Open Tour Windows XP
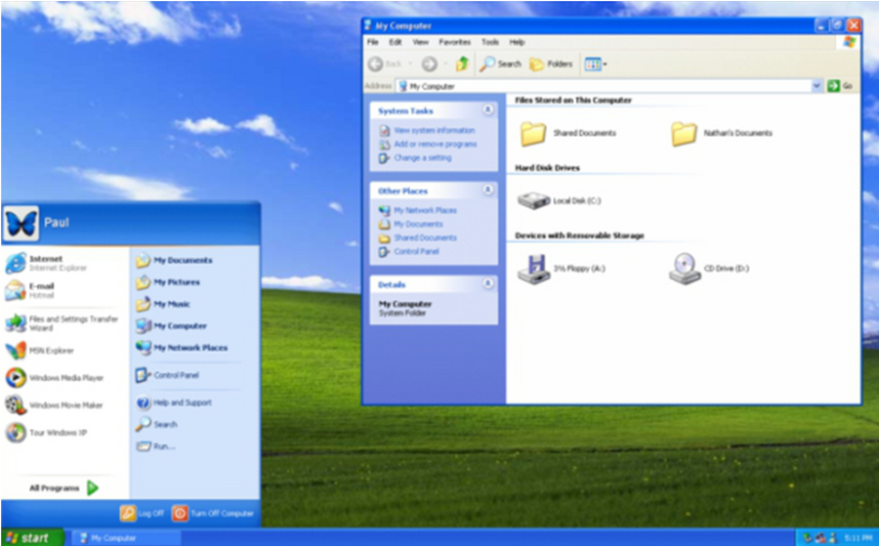Image resolution: width=879 pixels, height=547 pixels. tap(47, 432)
